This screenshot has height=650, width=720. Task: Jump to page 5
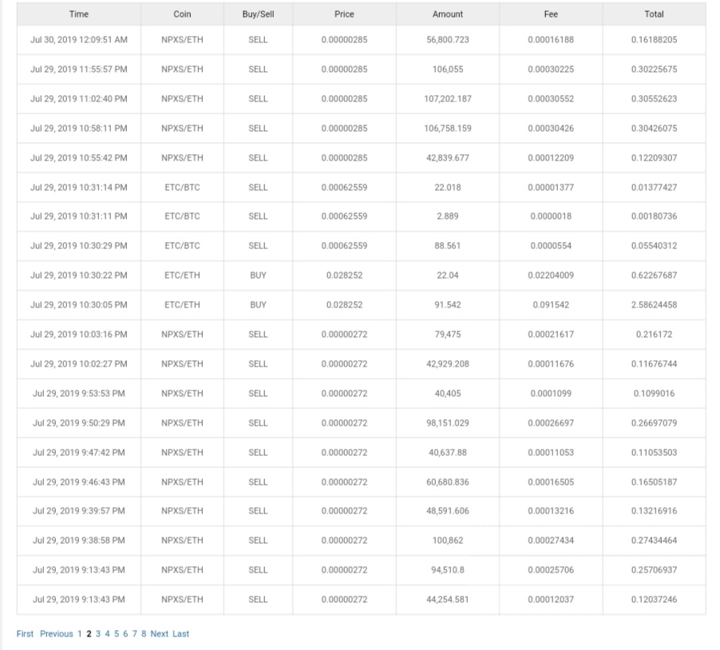(117, 634)
